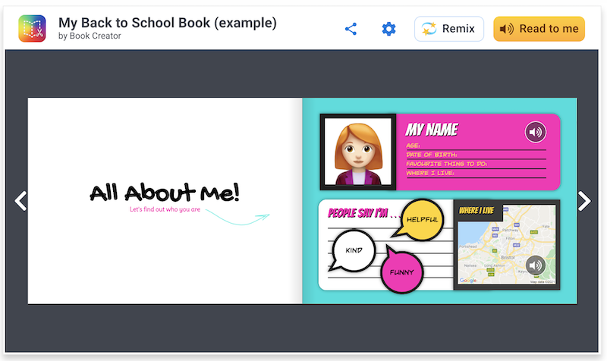The width and height of the screenshot is (607, 361).
Task: Open the share icon
Action: [x=351, y=29]
